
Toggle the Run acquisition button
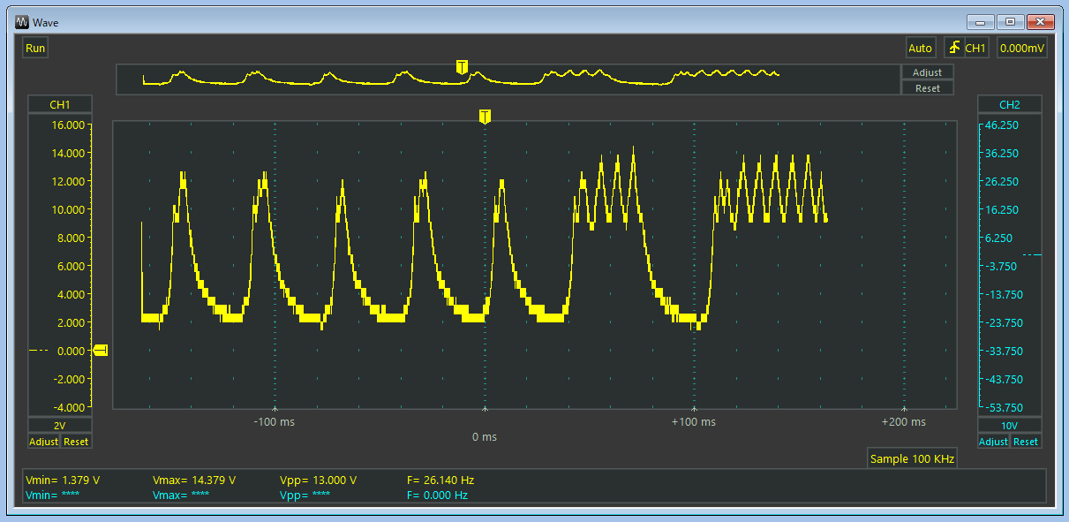[x=35, y=49]
